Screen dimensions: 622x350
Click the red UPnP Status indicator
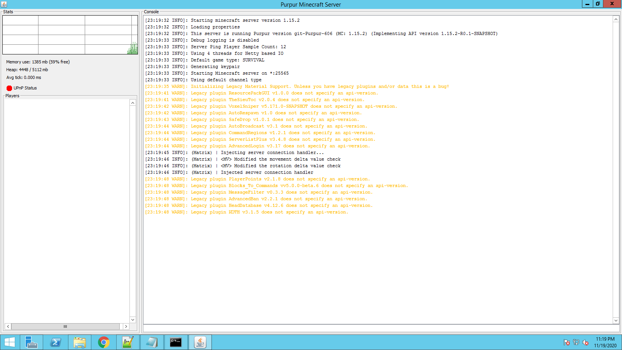[9, 88]
